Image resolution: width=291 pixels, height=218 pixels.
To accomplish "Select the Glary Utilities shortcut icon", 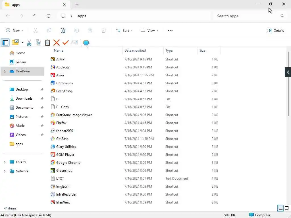I will (x=53, y=147).
